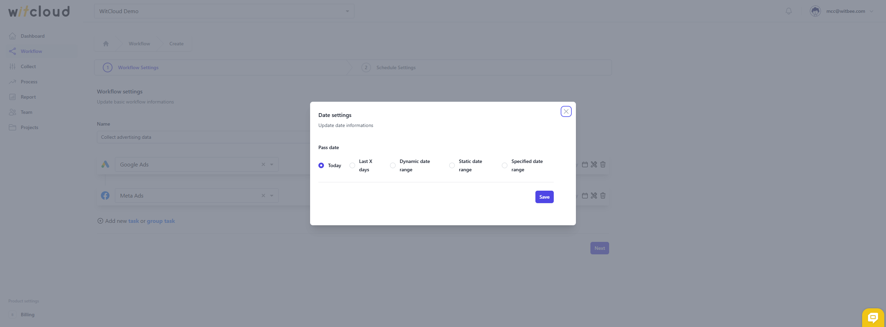
Task: Open the notifications bell
Action: click(x=789, y=11)
